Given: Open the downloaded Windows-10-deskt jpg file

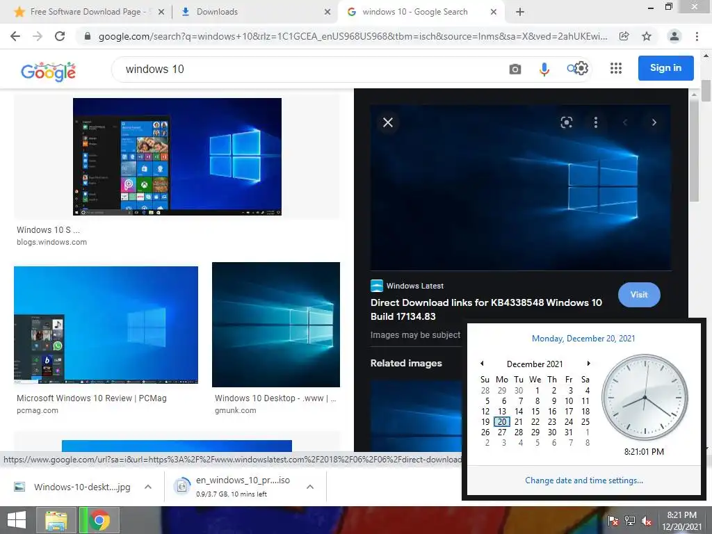Looking at the screenshot, I should (74, 487).
